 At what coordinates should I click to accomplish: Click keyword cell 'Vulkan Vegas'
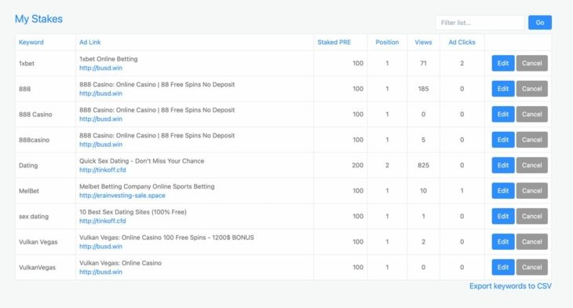pyautogui.click(x=38, y=242)
